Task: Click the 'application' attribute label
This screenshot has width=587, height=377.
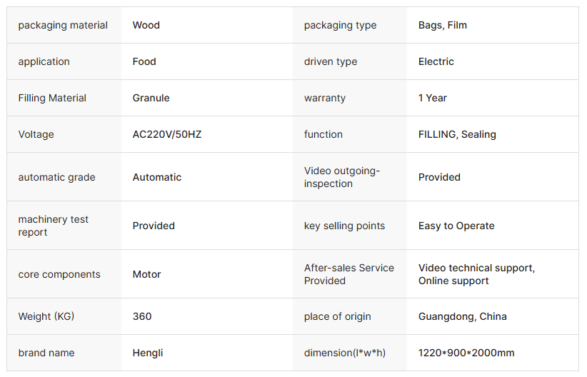Action: click(44, 61)
